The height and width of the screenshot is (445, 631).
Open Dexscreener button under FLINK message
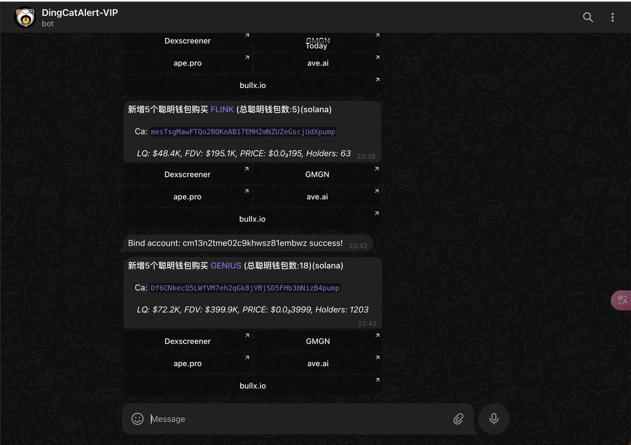[x=188, y=174]
